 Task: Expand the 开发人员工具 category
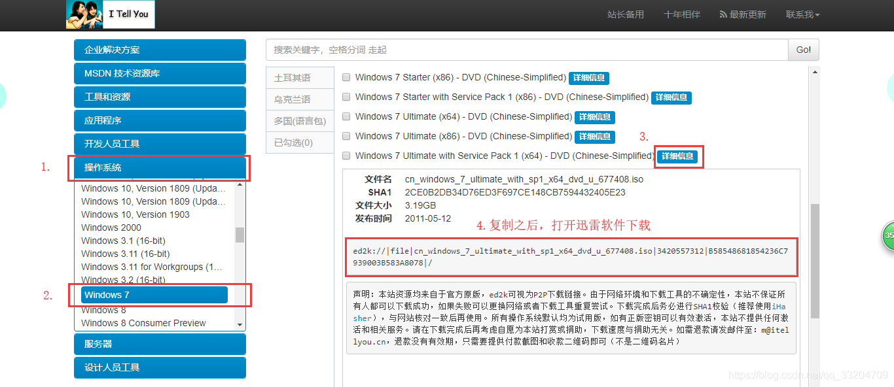(159, 144)
